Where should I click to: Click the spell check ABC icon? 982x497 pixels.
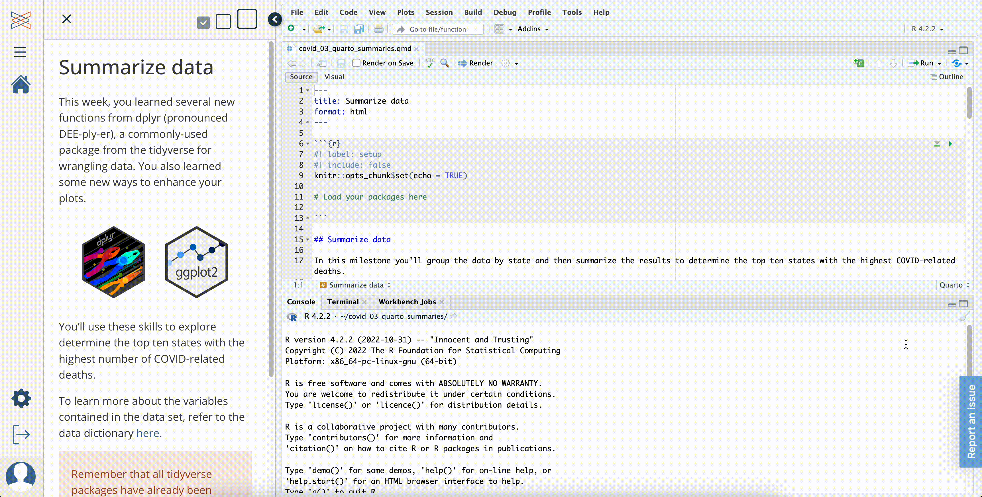coord(430,63)
